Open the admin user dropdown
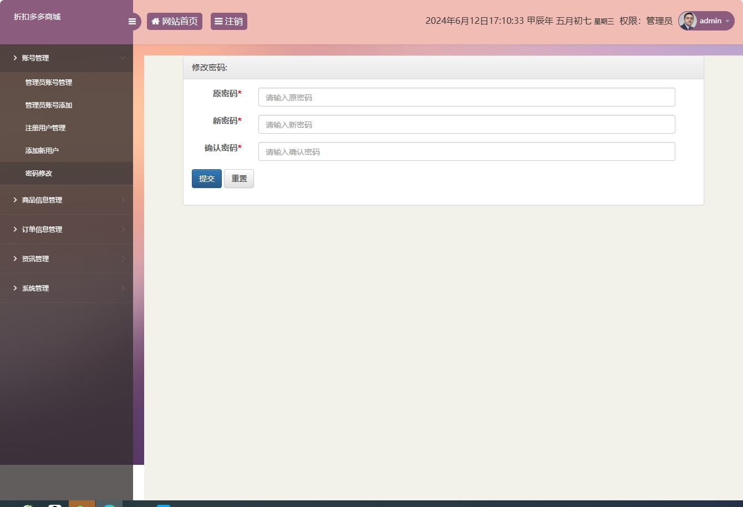The image size is (743, 507). coord(706,21)
